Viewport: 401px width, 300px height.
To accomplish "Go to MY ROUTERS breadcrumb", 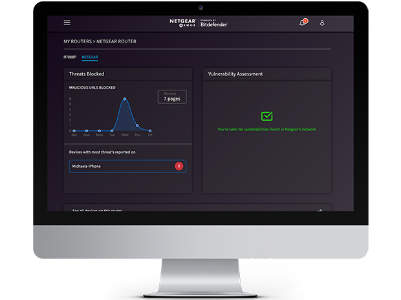I will click(x=78, y=41).
